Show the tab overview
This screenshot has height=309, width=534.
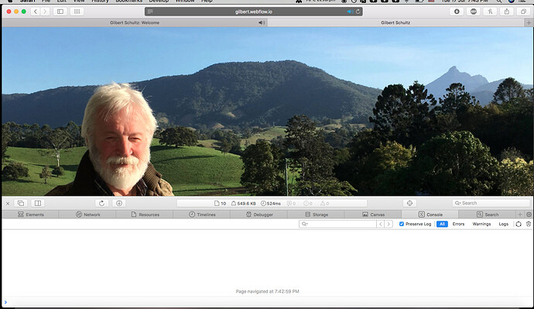(523, 12)
